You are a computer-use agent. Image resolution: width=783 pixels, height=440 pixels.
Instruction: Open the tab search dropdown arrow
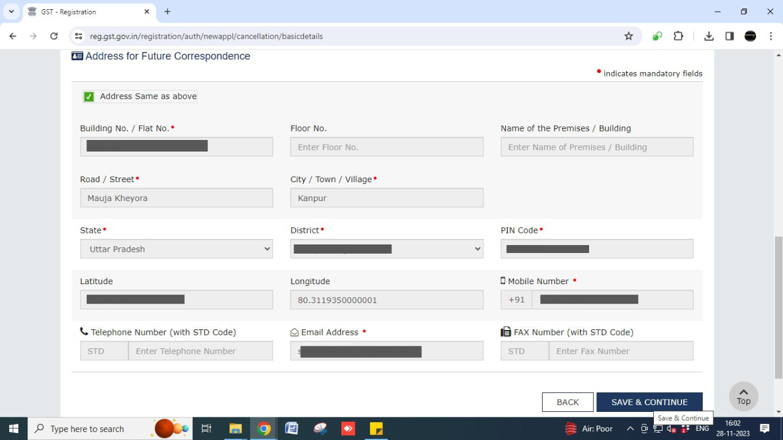coord(11,12)
